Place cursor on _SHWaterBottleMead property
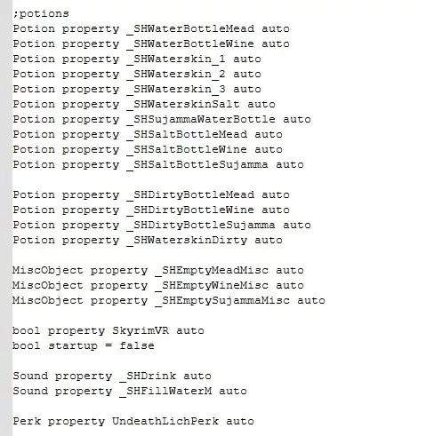 tap(190, 29)
